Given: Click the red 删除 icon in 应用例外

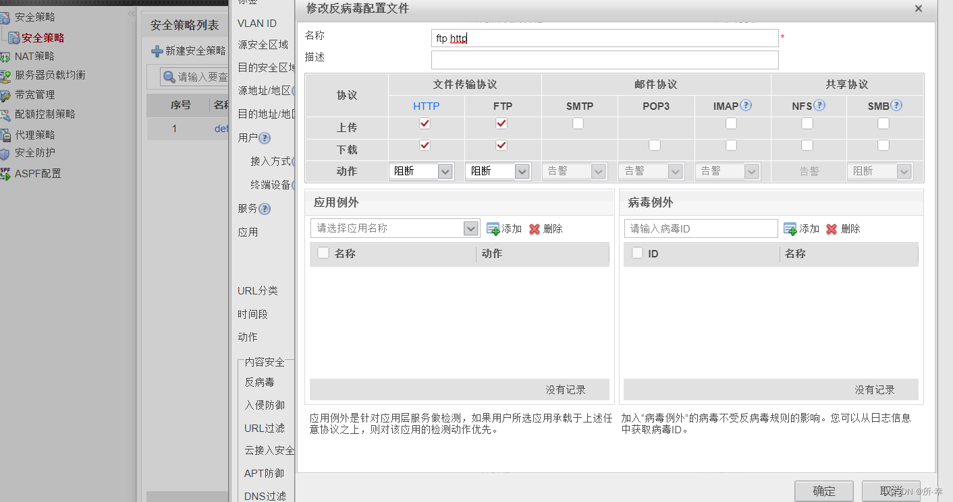Looking at the screenshot, I should (535, 229).
